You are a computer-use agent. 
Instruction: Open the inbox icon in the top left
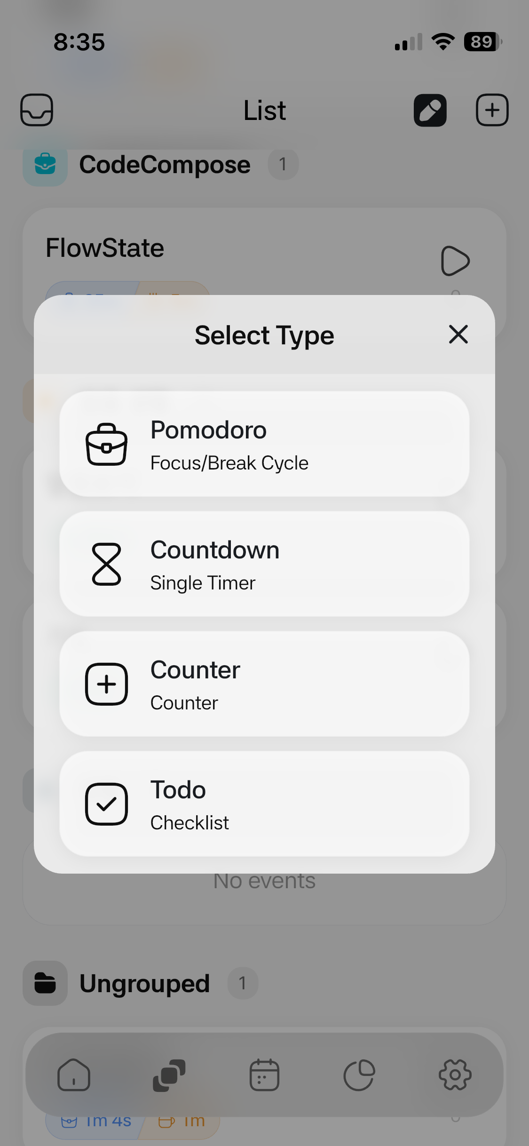point(37,110)
